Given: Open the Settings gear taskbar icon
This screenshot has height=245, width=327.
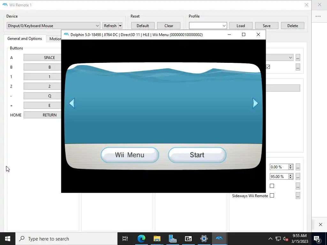Looking at the screenshot, I should (x=204, y=239).
